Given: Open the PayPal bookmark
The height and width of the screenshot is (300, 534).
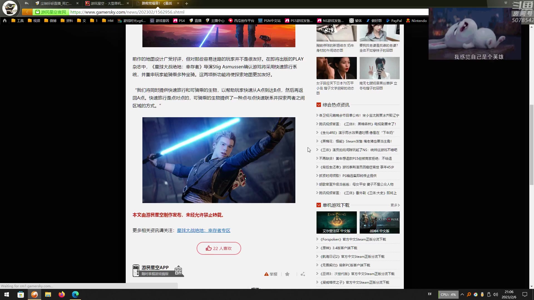Looking at the screenshot, I should pos(394,21).
